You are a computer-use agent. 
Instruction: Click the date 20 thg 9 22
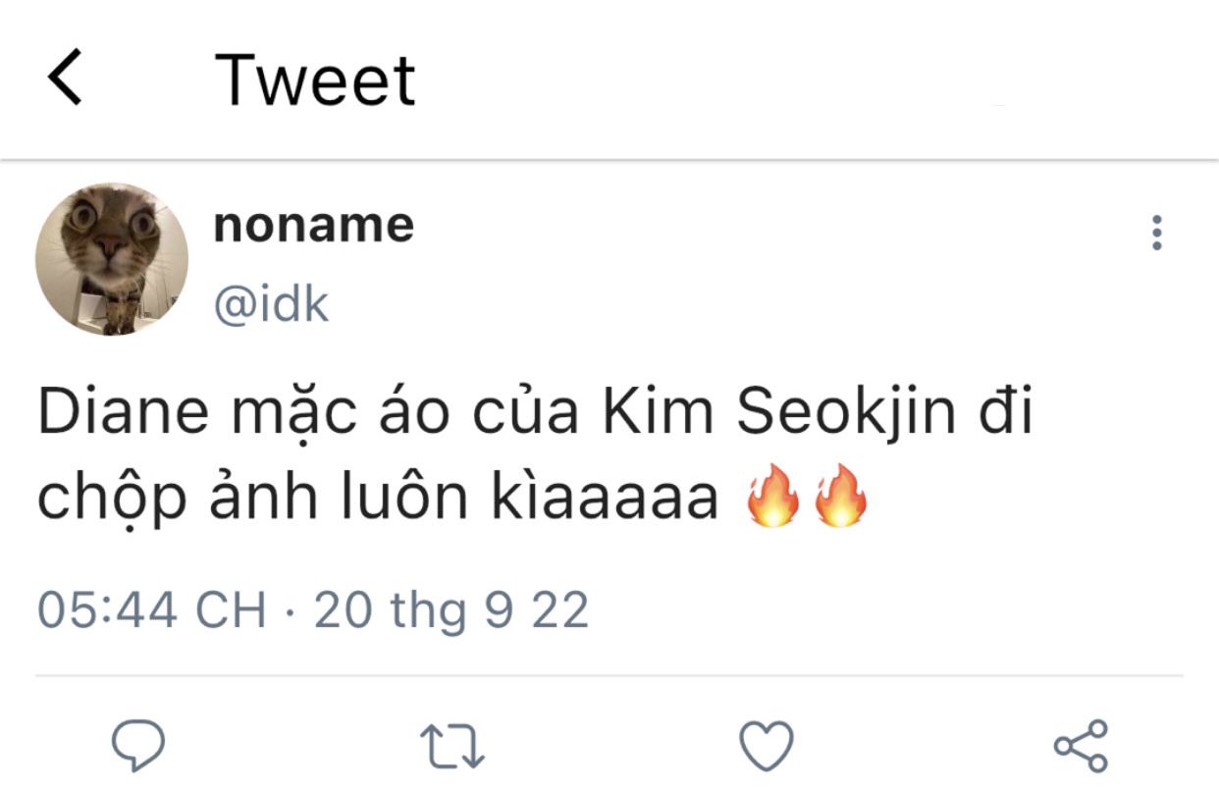pyautogui.click(x=451, y=610)
